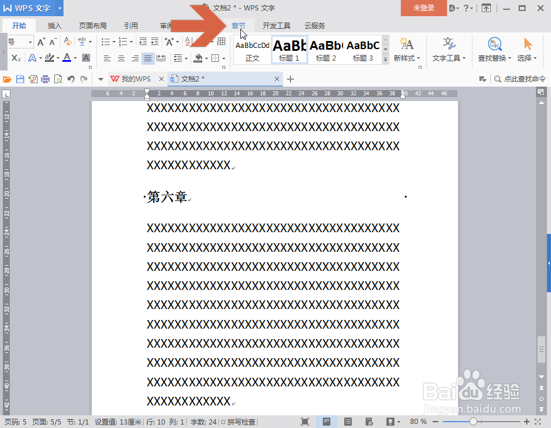This screenshot has height=428, width=551.
Task: Decrease paragraph indent
Action: [x=143, y=42]
